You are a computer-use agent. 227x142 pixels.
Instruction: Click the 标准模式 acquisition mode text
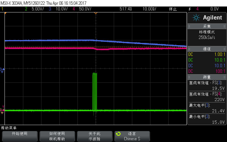207,32
